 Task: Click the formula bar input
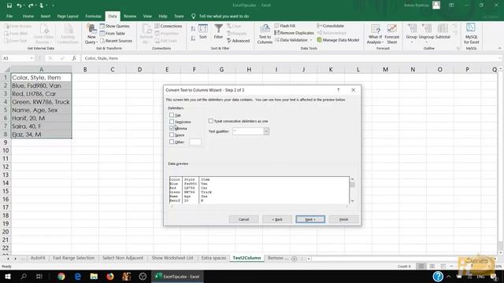291,58
